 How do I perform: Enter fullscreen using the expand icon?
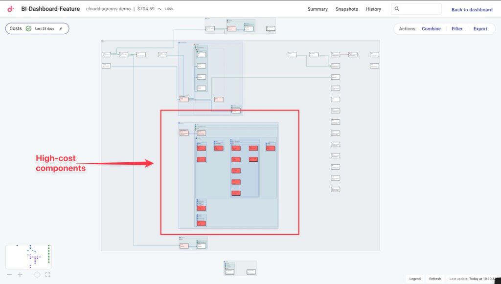click(47, 275)
